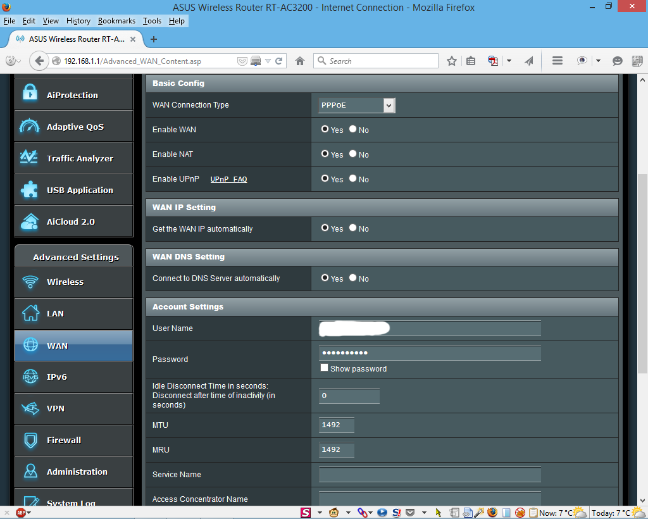
Task: Click the chat smiley icon in toolbar
Action: 618,61
